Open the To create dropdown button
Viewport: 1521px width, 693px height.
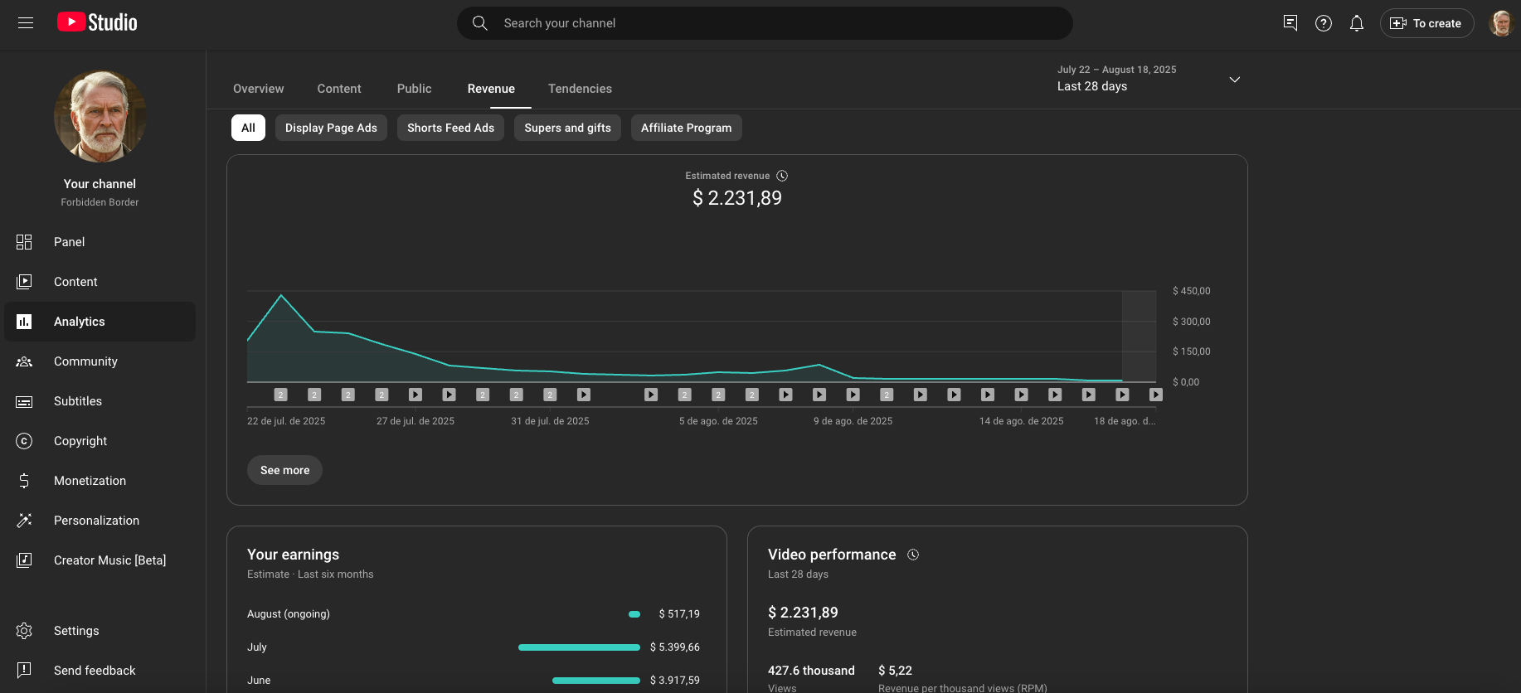1426,23
